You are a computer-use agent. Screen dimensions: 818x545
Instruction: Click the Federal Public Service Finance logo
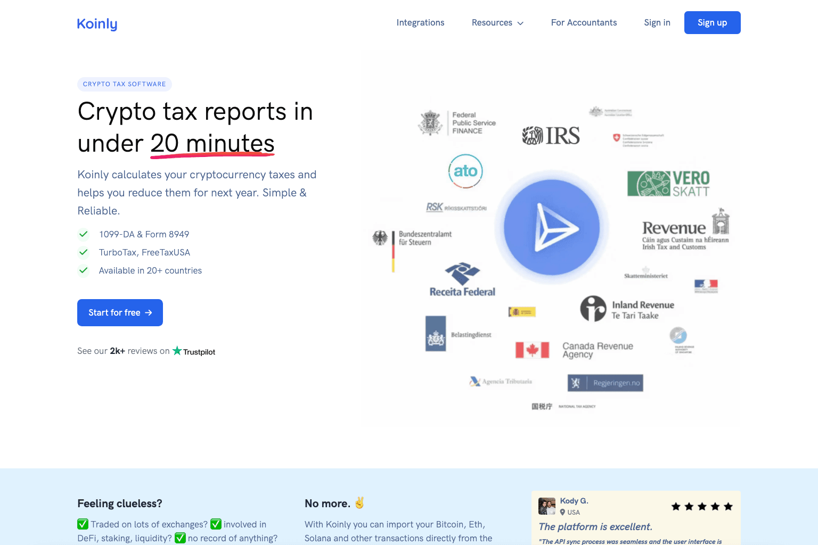coord(457,123)
